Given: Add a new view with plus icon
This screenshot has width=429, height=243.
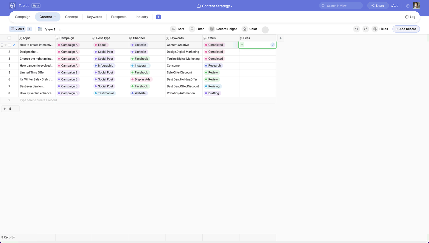Looking at the screenshot, I should pyautogui.click(x=29, y=29).
